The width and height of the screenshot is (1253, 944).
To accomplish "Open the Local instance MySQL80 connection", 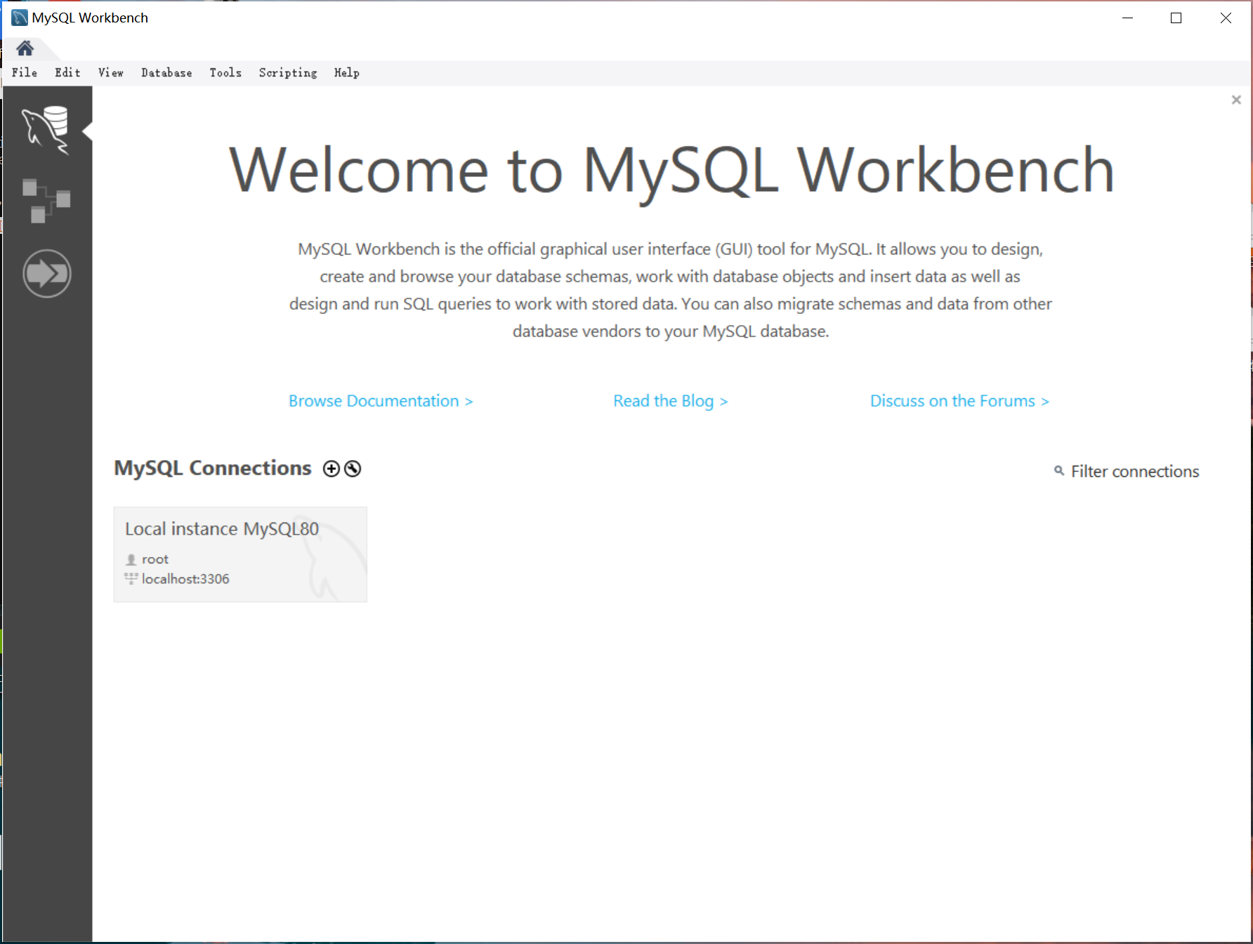I will coord(240,554).
